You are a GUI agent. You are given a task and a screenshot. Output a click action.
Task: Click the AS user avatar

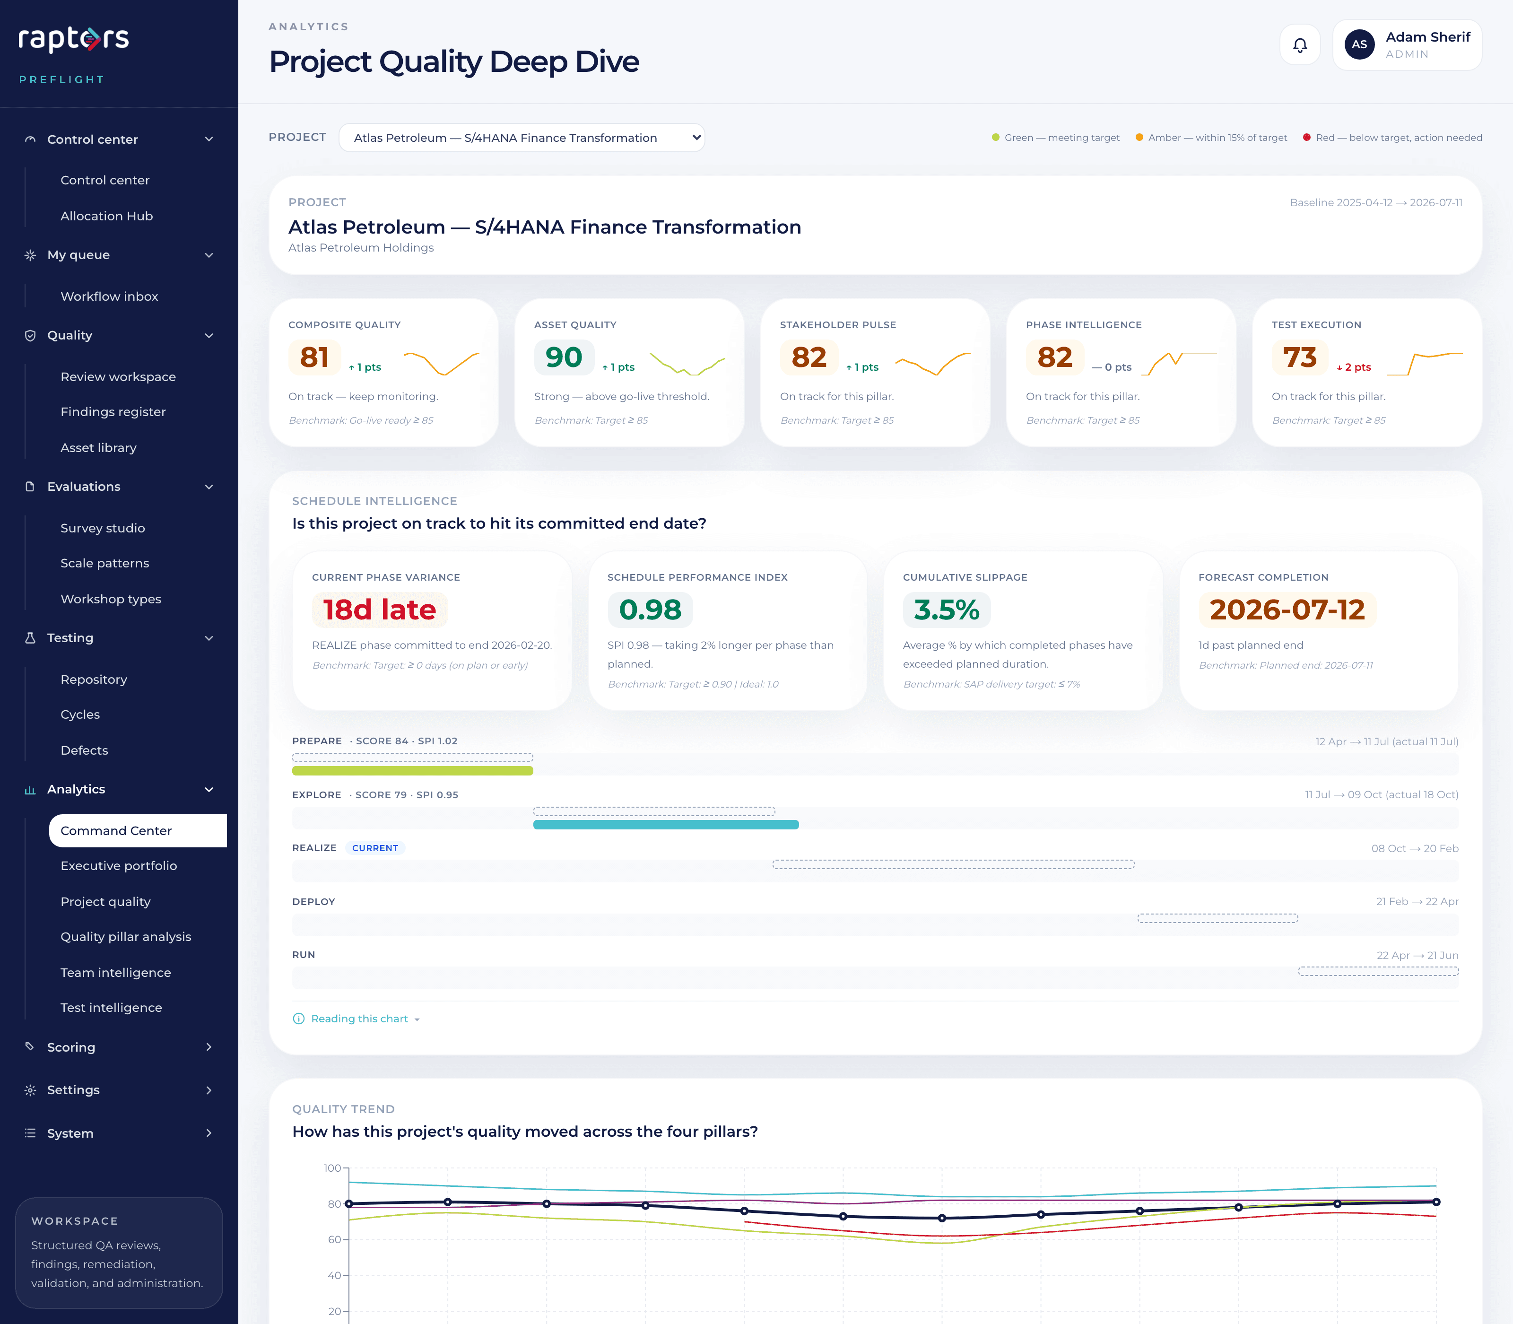click(1359, 45)
